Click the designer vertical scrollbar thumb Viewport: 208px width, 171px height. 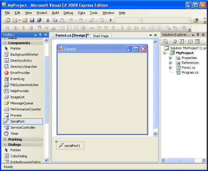click(x=155, y=86)
